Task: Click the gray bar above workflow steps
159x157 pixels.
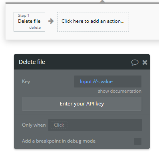Action: 82,3
